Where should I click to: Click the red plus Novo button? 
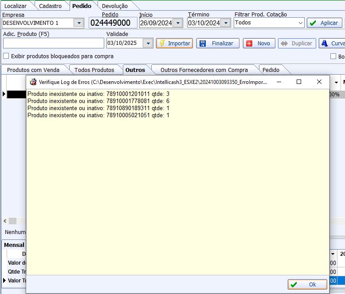tap(259, 43)
